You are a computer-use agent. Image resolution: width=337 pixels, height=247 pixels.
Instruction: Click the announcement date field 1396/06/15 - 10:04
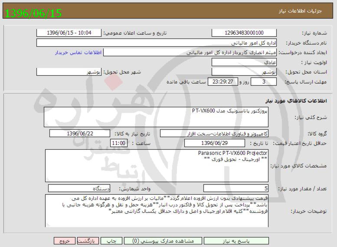coord(69,33)
